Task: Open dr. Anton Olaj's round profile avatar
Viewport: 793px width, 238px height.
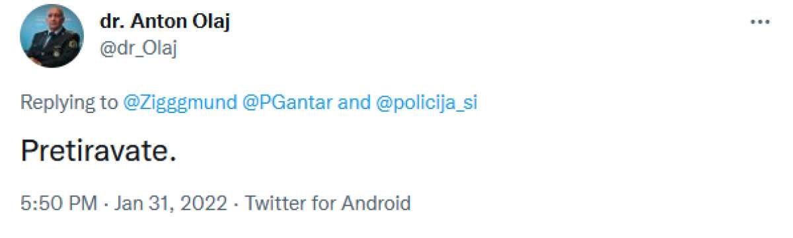Action: point(52,36)
